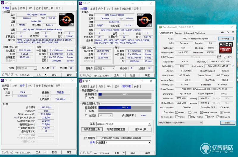This screenshot has height=157, width=238.
Task: Close the GPU-Z window with X
Action: 232,27
